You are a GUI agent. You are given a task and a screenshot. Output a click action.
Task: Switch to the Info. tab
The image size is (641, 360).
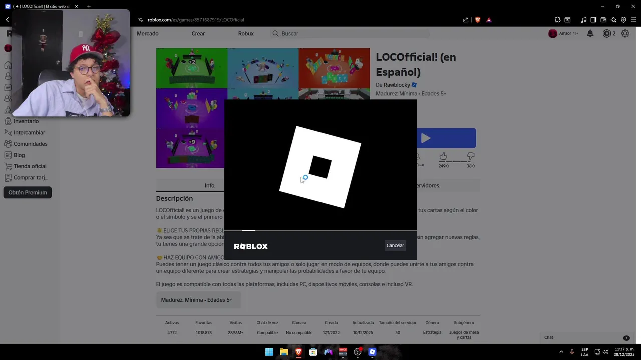(210, 185)
